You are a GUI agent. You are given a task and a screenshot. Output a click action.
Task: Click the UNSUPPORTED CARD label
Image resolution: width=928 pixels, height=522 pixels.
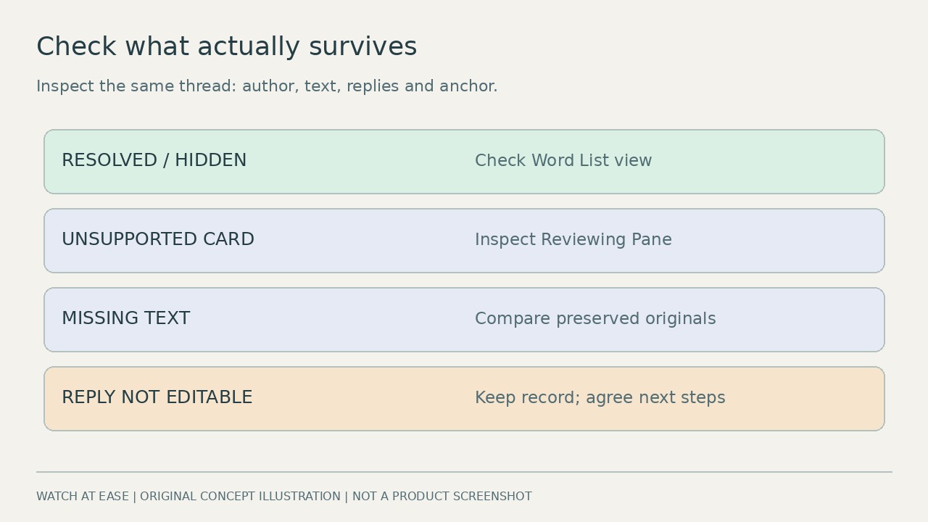[158, 239]
